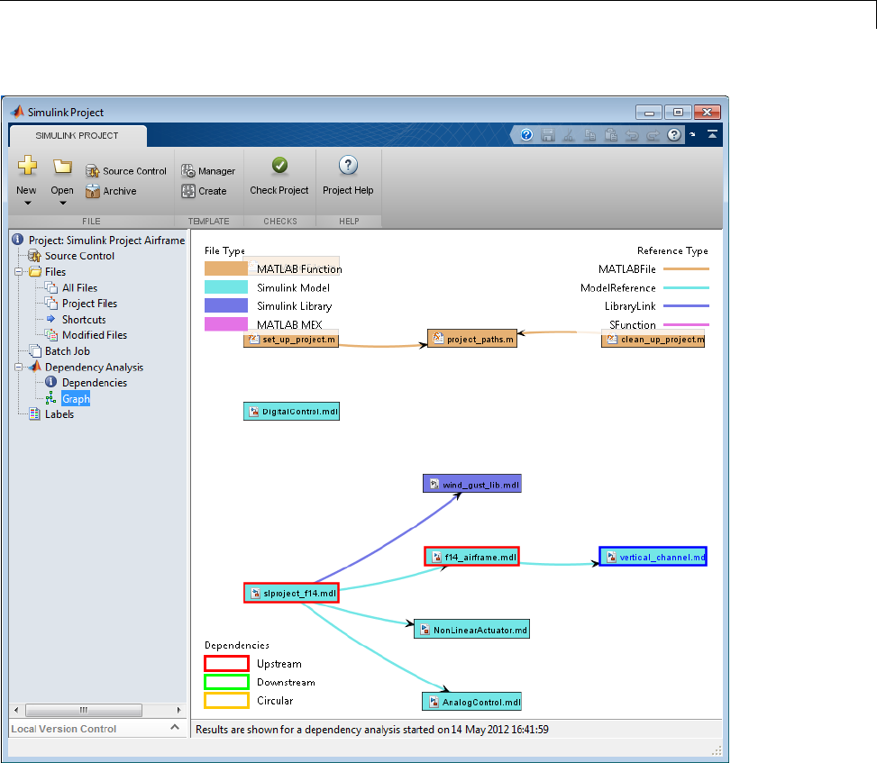Open Project Files view
The height and width of the screenshot is (763, 877).
(89, 304)
